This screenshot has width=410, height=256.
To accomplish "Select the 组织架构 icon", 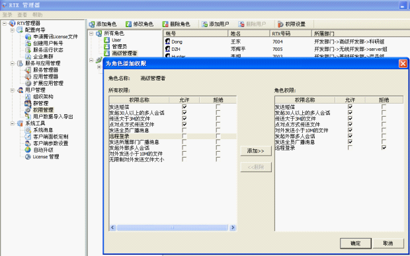I will pyautogui.click(x=28, y=96).
